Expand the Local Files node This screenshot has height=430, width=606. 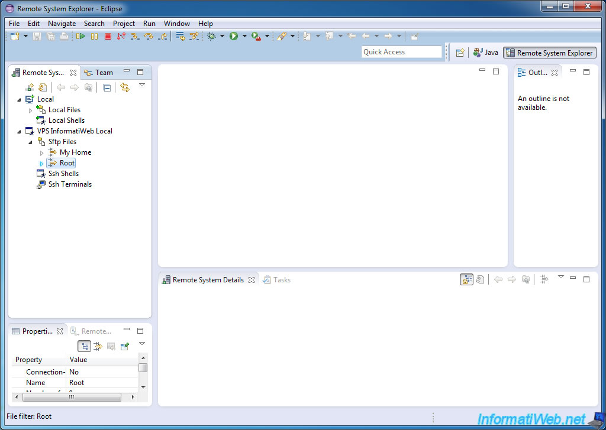tap(31, 110)
